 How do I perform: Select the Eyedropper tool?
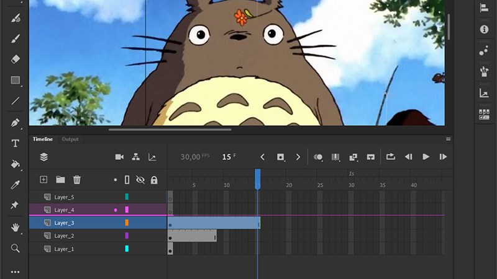click(15, 185)
